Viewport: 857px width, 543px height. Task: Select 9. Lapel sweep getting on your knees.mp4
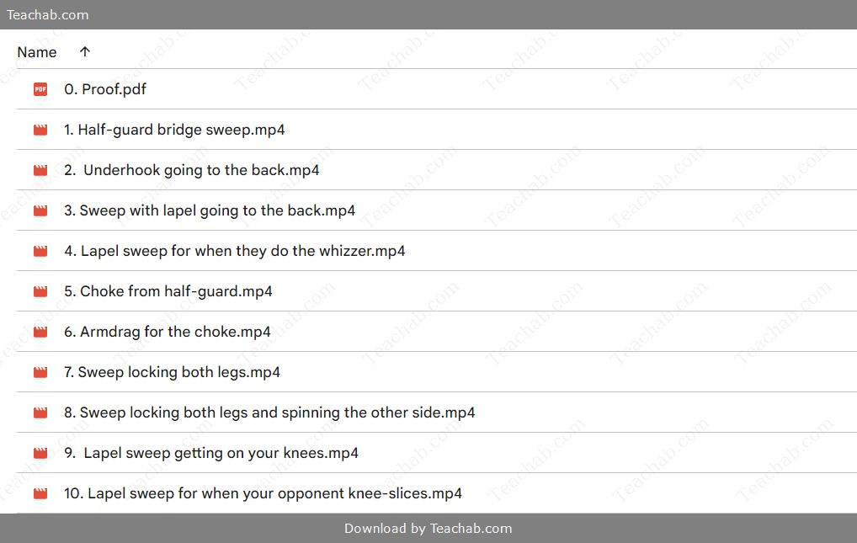pyautogui.click(x=211, y=453)
